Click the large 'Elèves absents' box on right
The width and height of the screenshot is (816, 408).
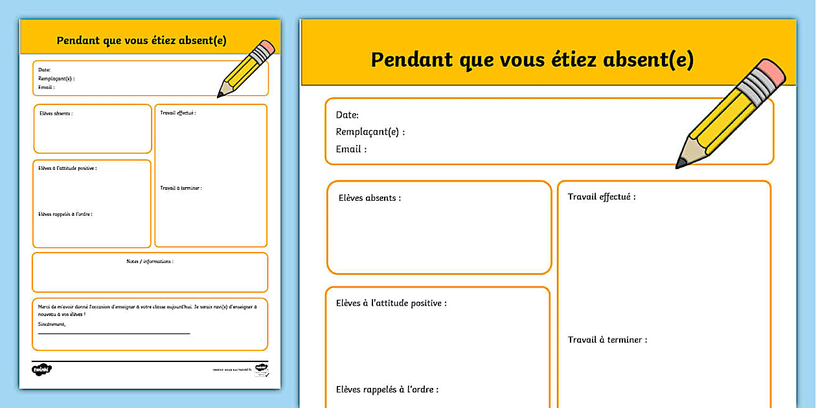(x=438, y=227)
